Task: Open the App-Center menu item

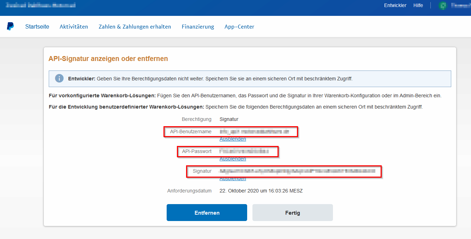Action: 239,26
